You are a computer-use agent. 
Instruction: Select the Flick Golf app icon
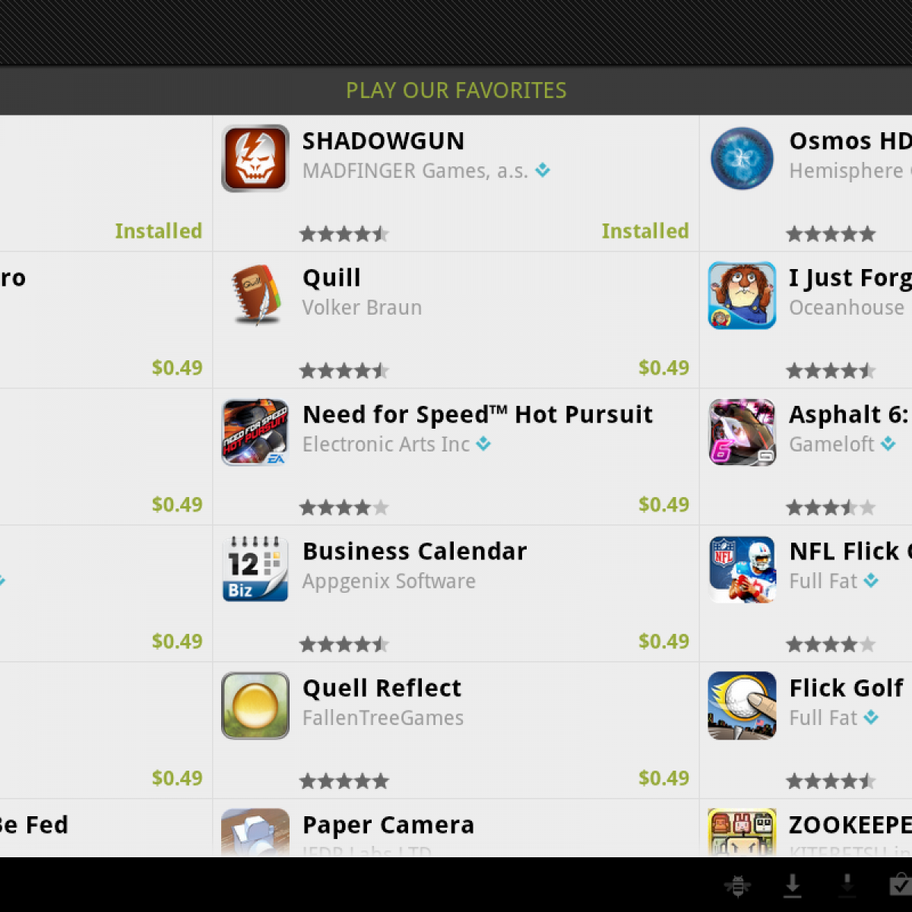click(x=742, y=705)
